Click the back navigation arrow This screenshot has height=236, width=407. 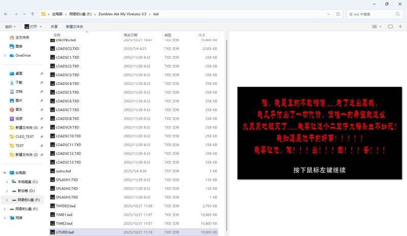click(6, 14)
